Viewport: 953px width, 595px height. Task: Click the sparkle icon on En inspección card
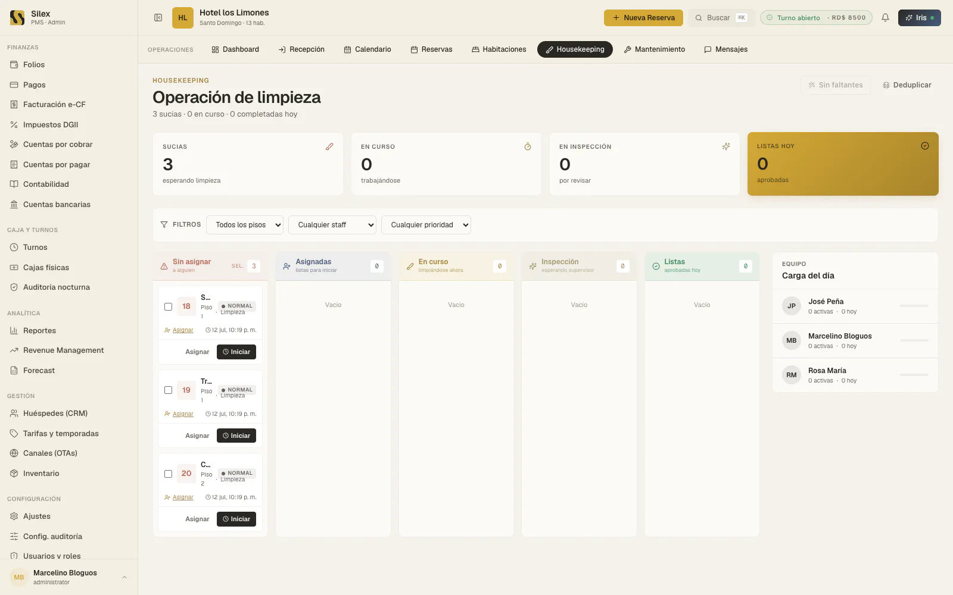click(726, 146)
